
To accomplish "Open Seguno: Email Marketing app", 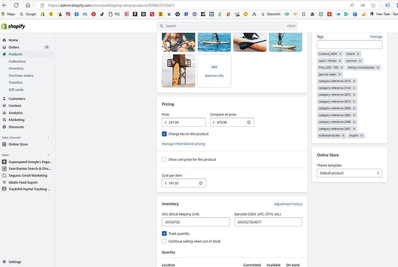I will pyautogui.click(x=27, y=176).
